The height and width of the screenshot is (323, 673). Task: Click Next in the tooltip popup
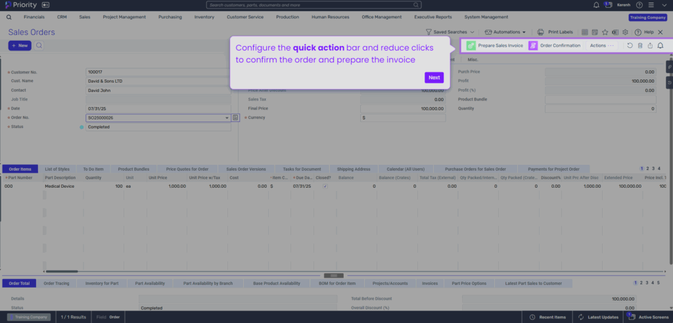[434, 77]
